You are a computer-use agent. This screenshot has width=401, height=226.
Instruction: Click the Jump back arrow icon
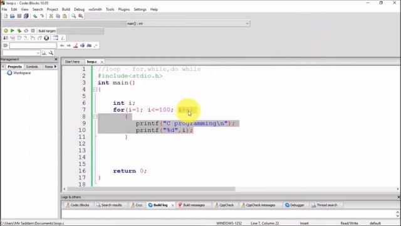click(62, 46)
